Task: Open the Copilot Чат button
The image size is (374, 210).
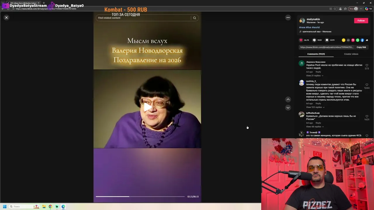Action: tap(368, 9)
